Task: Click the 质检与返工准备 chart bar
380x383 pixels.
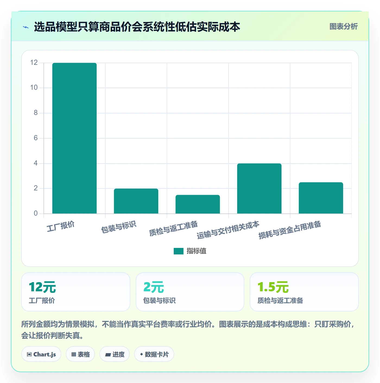Action: 198,204
